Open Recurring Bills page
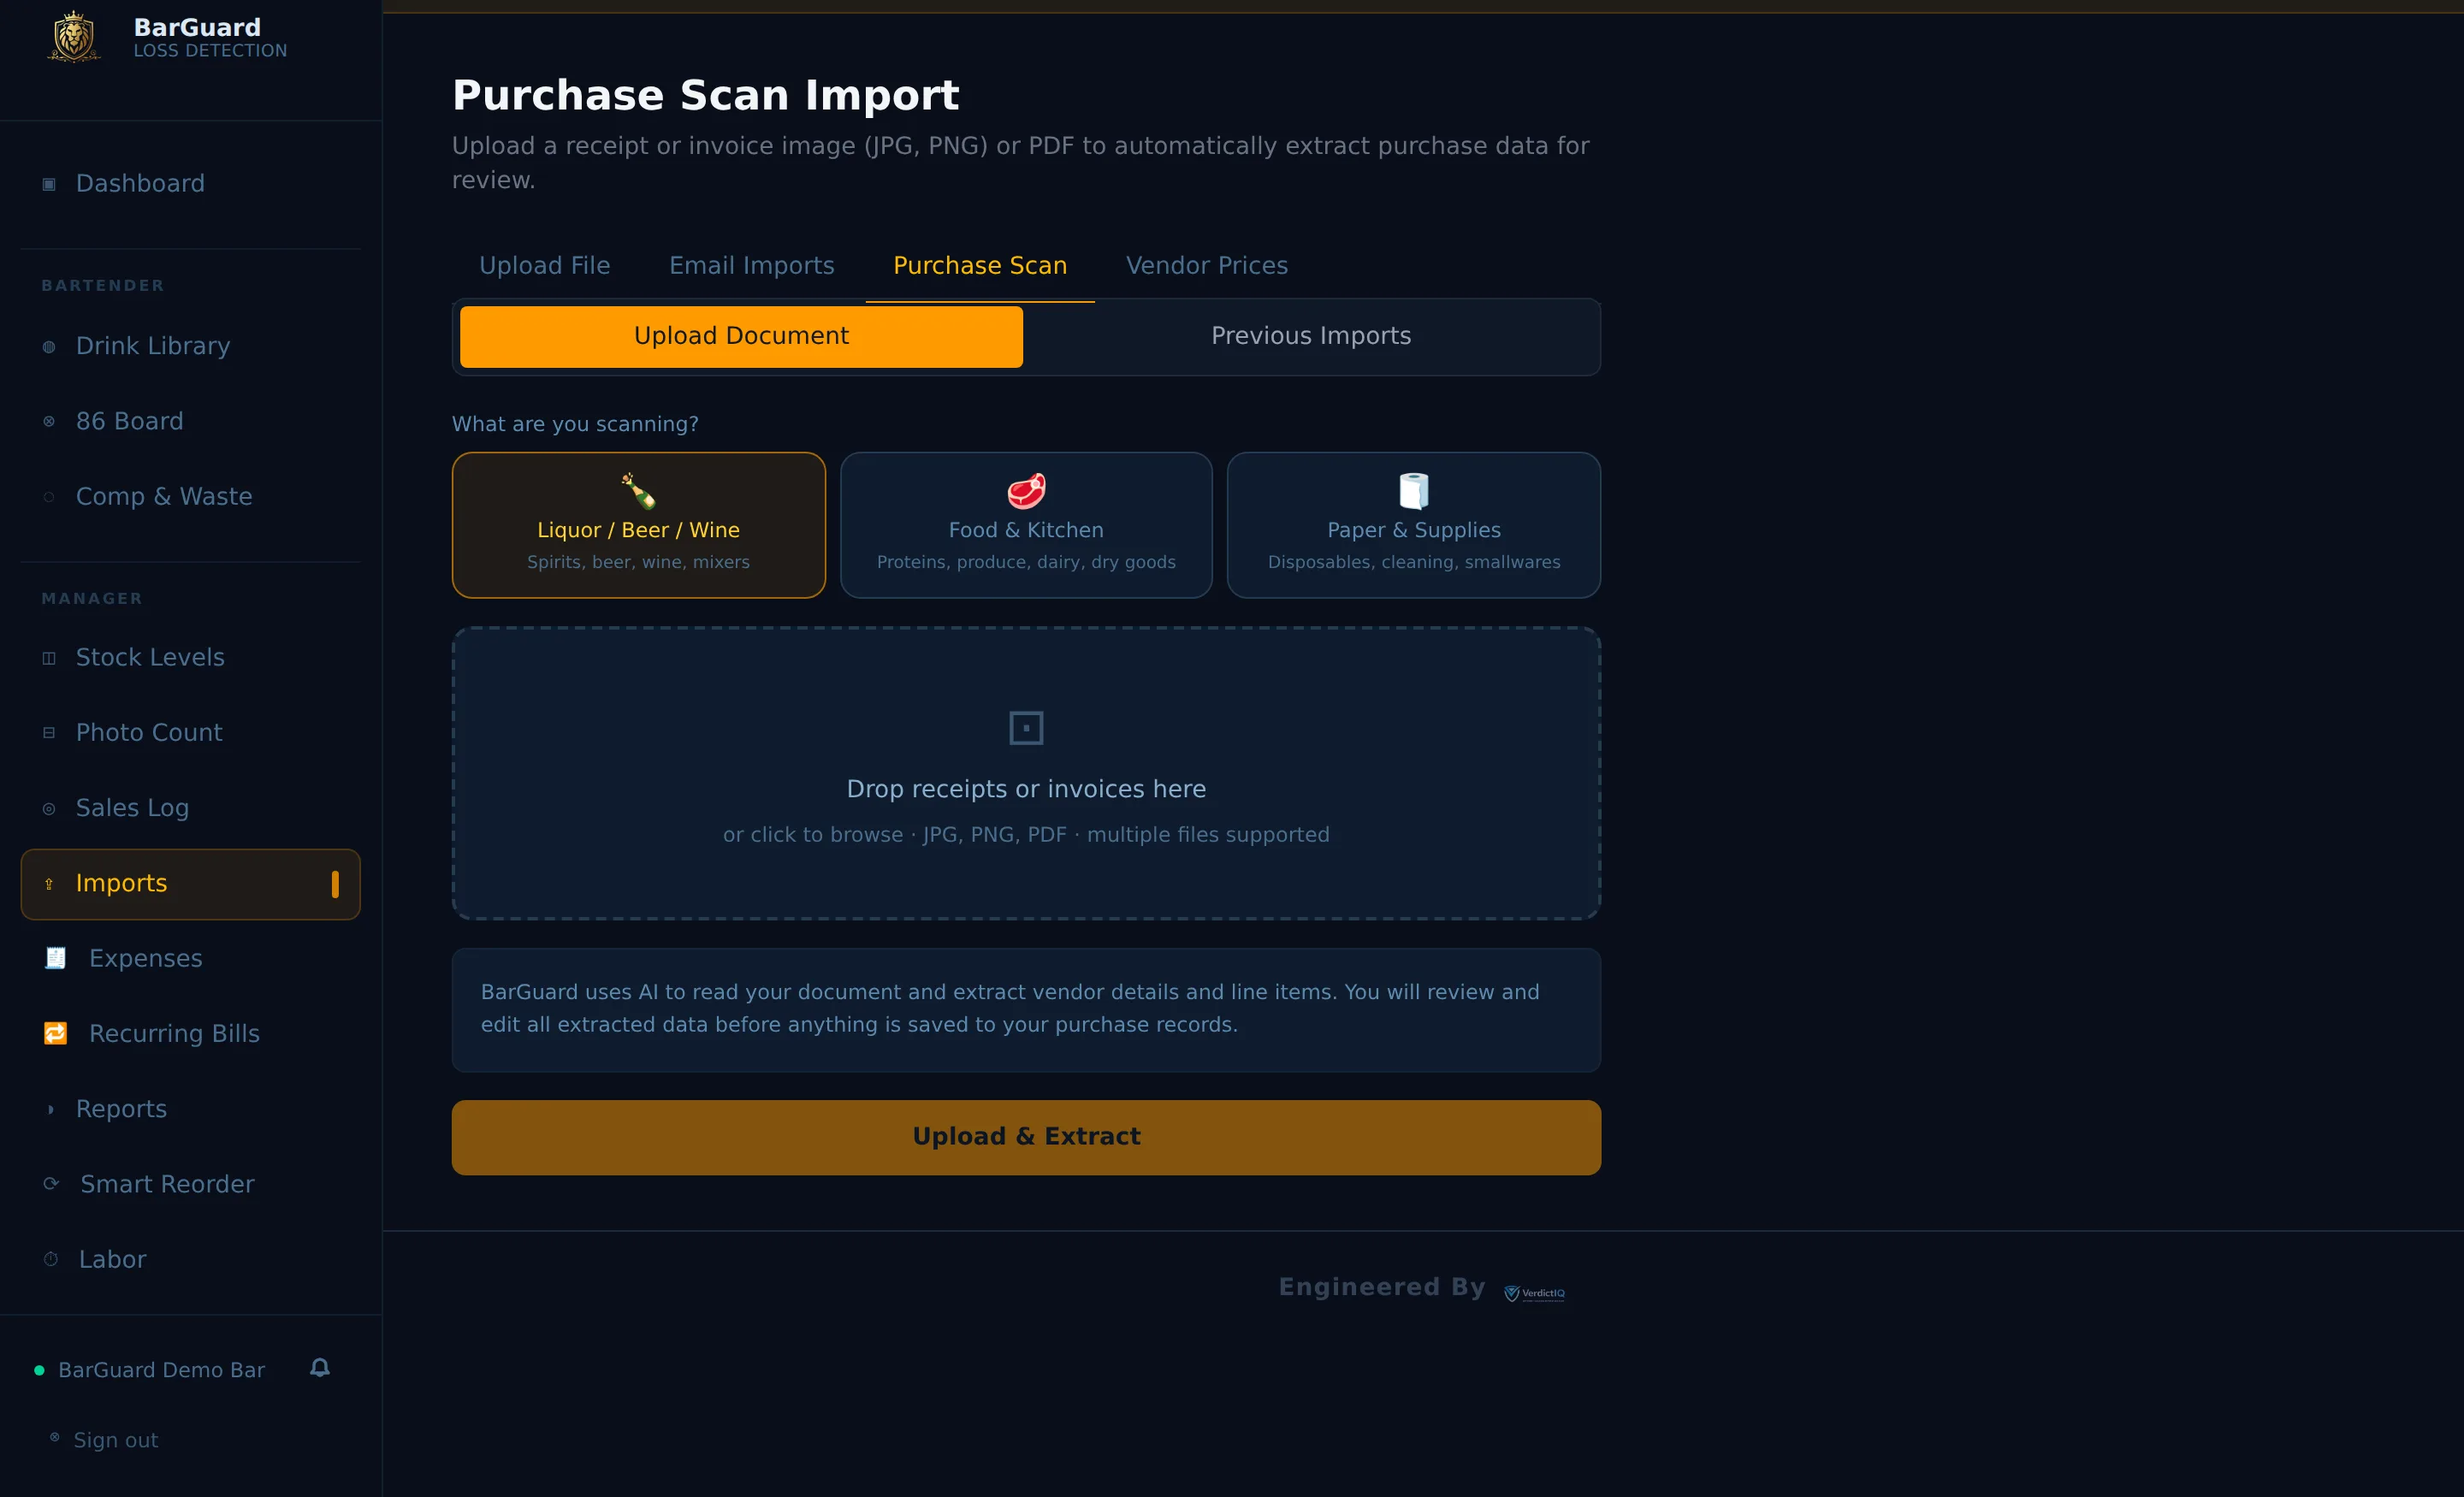 click(190, 1034)
